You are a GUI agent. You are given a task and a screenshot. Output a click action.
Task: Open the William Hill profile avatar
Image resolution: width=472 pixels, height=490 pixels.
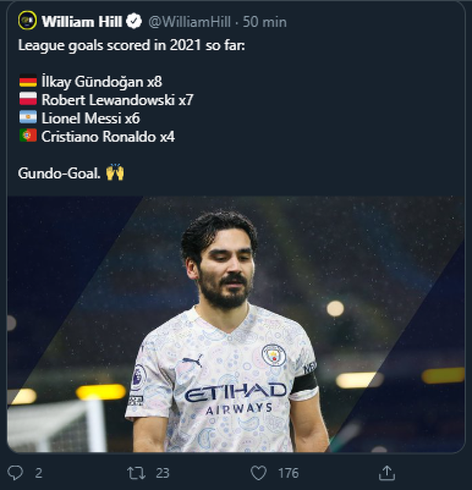tap(27, 21)
